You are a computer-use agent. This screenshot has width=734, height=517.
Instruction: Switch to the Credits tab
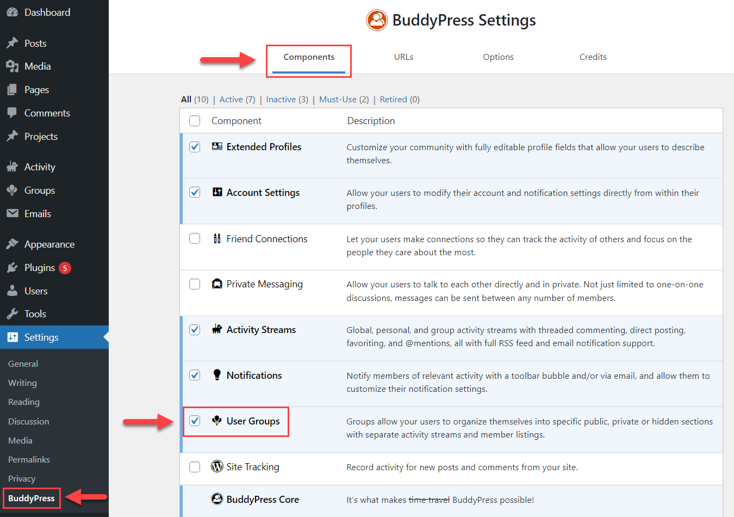pyautogui.click(x=593, y=57)
